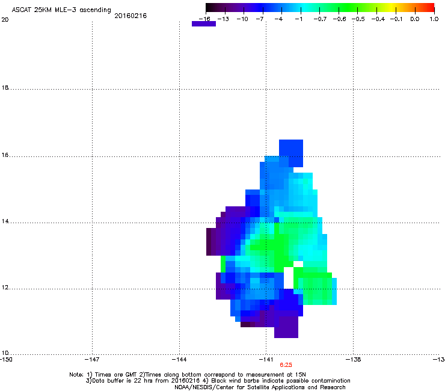
Task: Click the colorbar label -7
Action: (x=260, y=19)
